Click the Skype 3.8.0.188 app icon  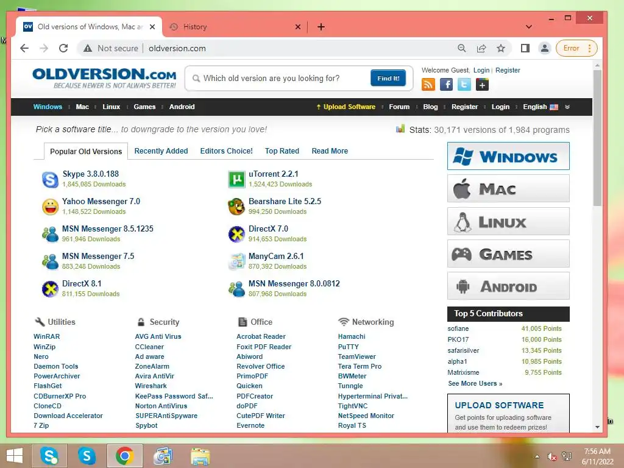(x=50, y=180)
